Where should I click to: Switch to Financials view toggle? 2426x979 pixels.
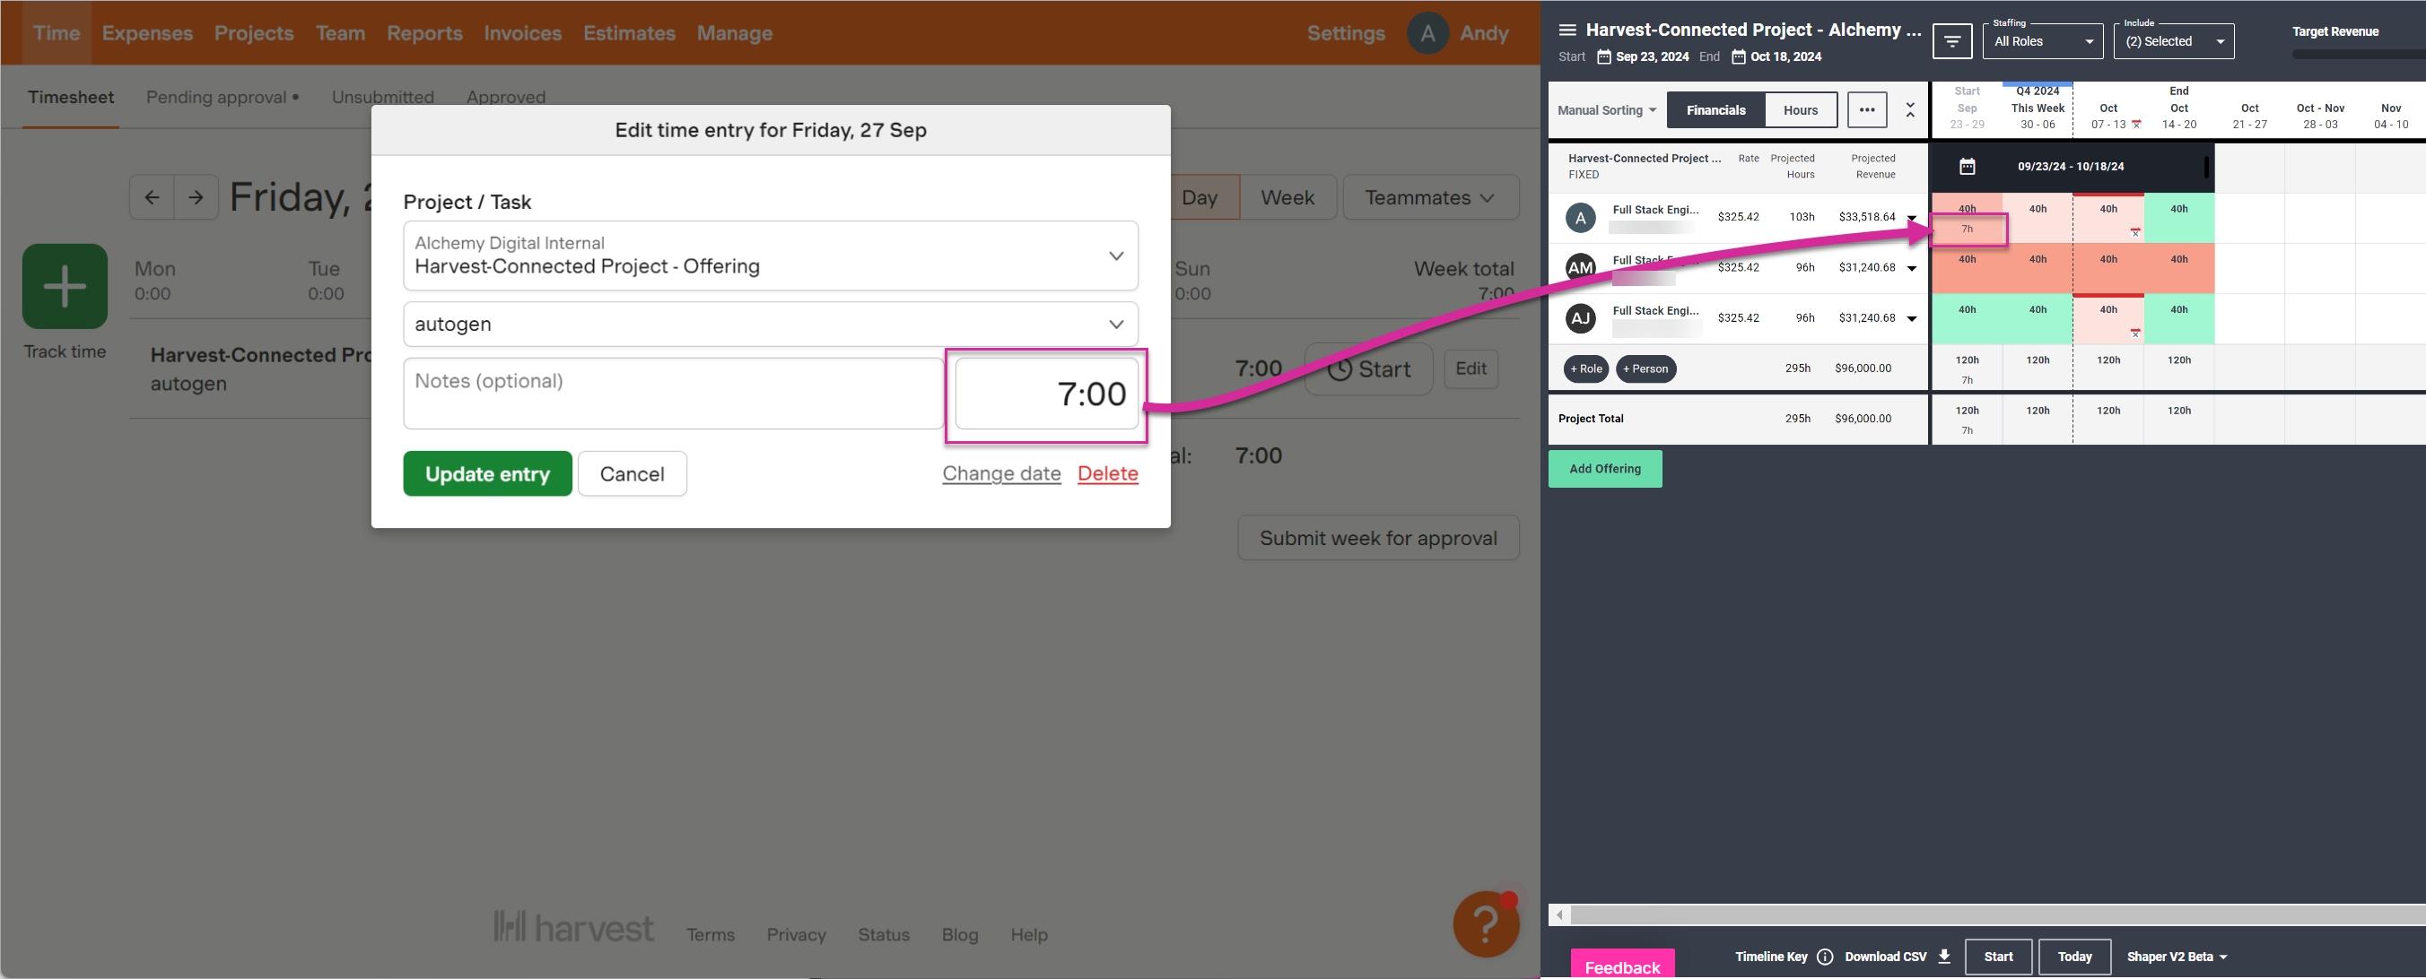(1716, 110)
